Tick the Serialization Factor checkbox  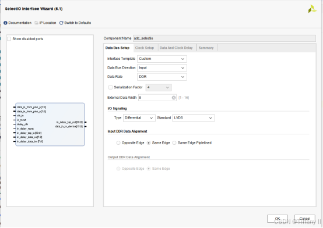[x=110, y=87]
